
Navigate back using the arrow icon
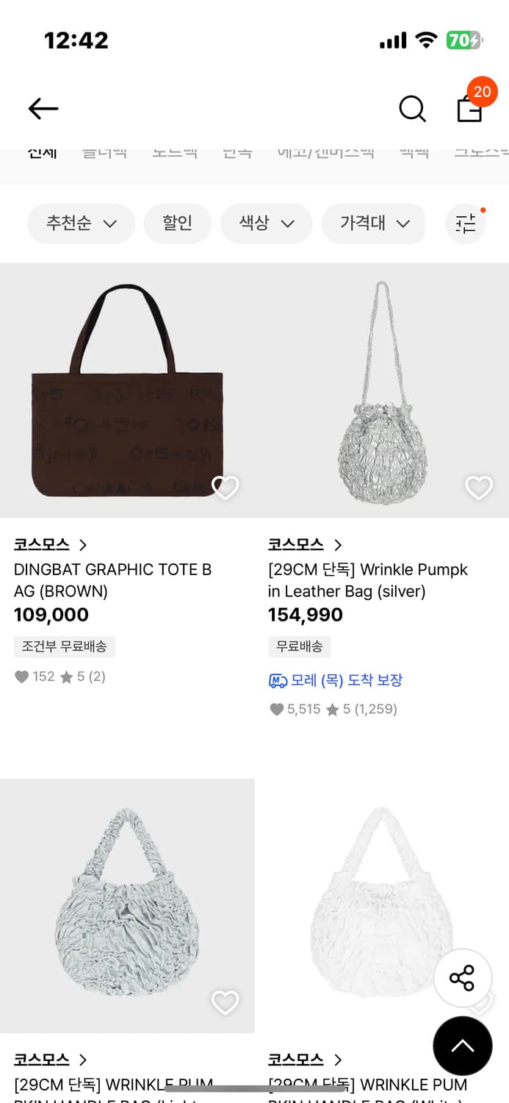pyautogui.click(x=43, y=108)
